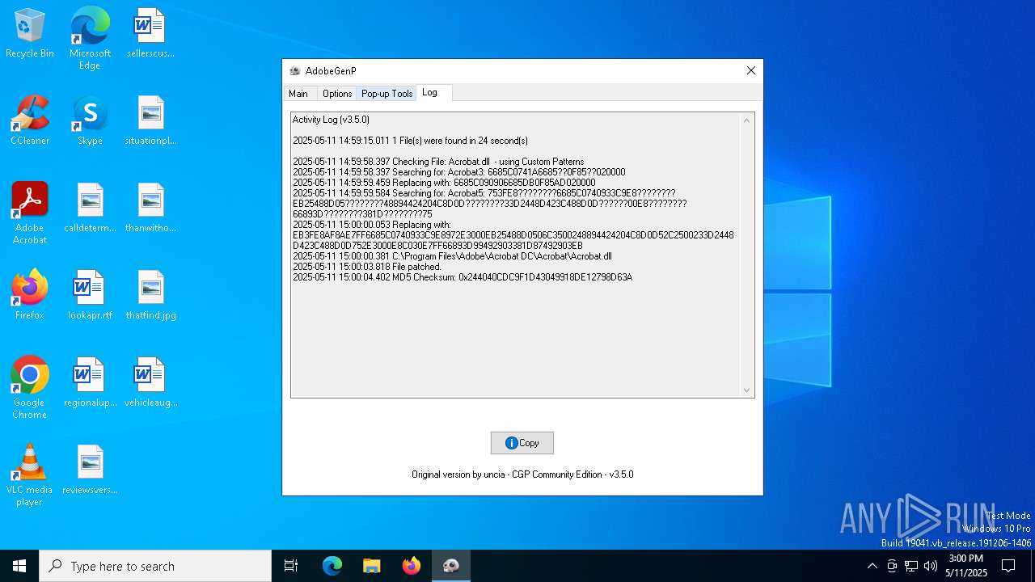Screen dimensions: 1035x582
Task: Select the calldeterm image file icon
Action: tap(90, 209)
